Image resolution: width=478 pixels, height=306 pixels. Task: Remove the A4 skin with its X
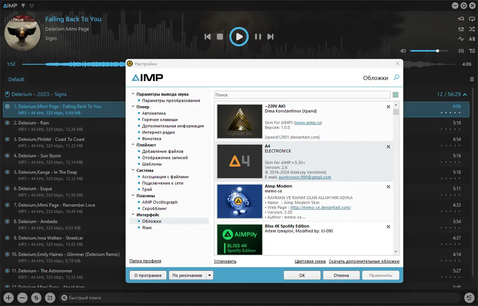pyautogui.click(x=388, y=147)
